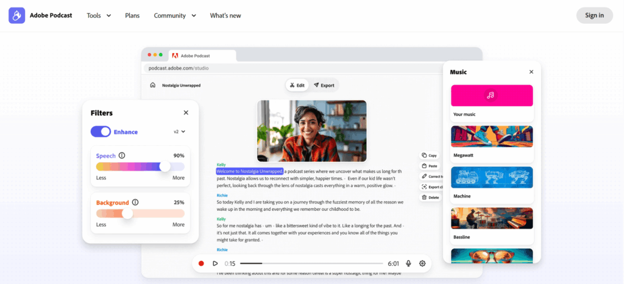Click the playback progress bar

[311, 263]
